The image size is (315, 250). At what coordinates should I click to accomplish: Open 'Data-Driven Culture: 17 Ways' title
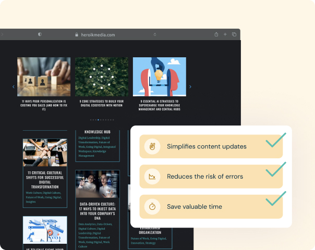[x=98, y=211]
